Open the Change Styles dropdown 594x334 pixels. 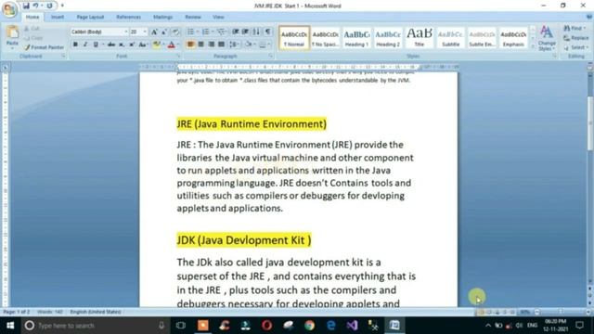pyautogui.click(x=547, y=38)
